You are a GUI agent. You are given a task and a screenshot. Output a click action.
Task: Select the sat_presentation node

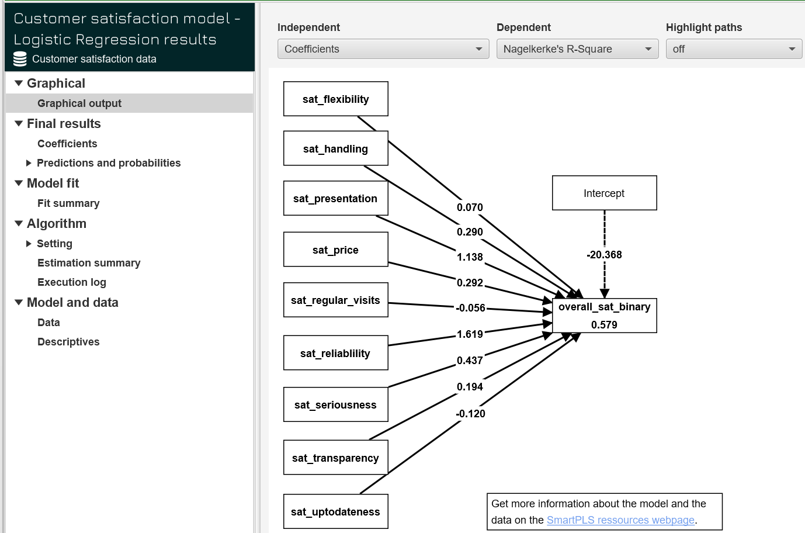336,198
